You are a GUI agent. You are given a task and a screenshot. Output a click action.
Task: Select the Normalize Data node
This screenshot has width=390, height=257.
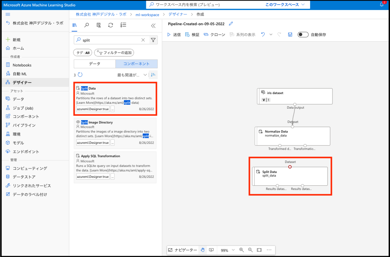click(x=292, y=136)
